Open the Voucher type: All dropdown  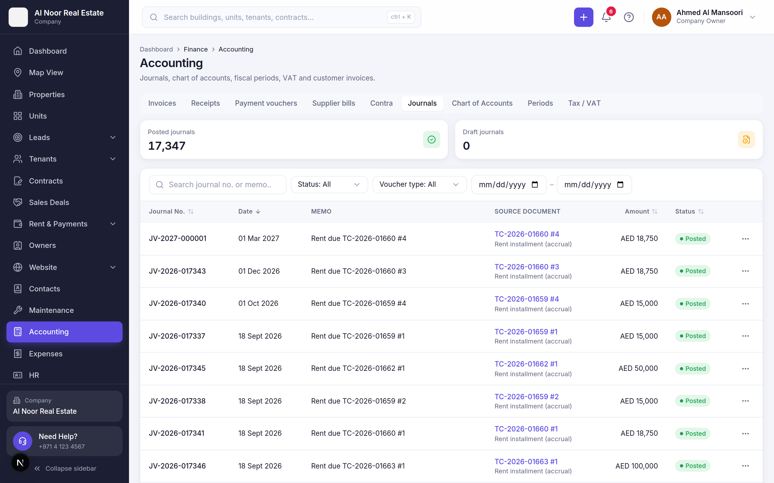(x=419, y=184)
